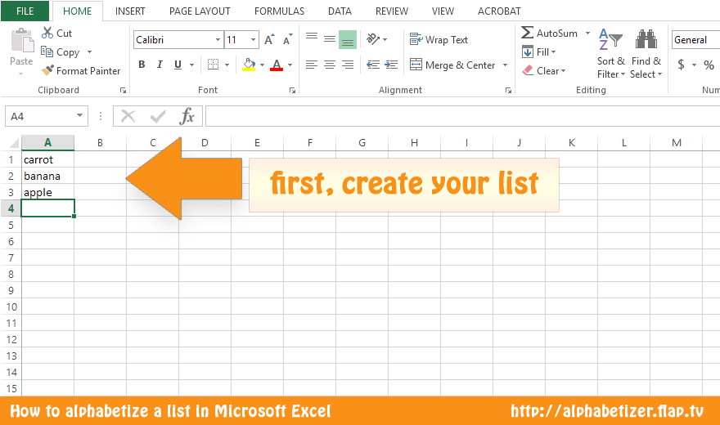Open Clipboard pane dialog launcher
The height and width of the screenshot is (425, 720).
[123, 91]
